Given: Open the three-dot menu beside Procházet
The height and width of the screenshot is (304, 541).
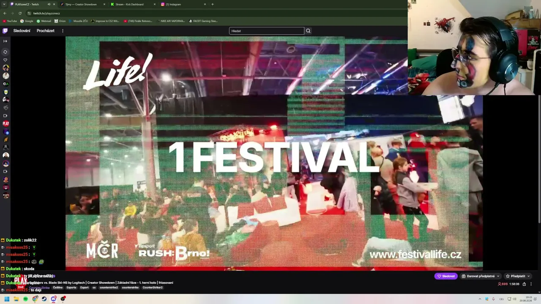Looking at the screenshot, I should 63,31.
